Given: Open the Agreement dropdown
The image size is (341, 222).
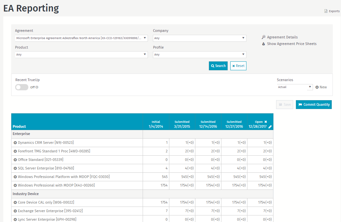Looking at the screenshot, I should tap(81, 38).
